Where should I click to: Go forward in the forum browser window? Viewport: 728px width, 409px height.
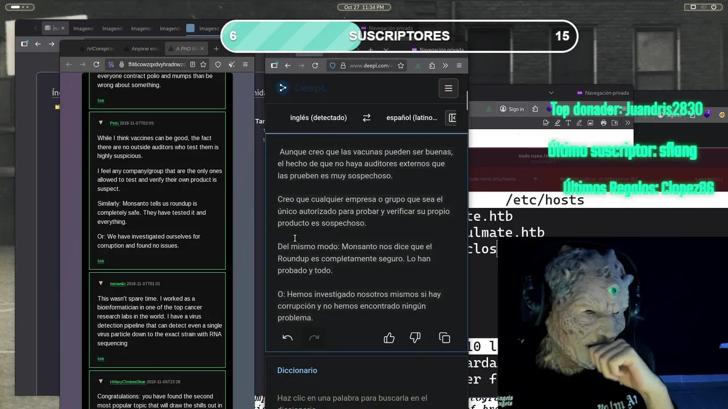pyautogui.click(x=82, y=65)
